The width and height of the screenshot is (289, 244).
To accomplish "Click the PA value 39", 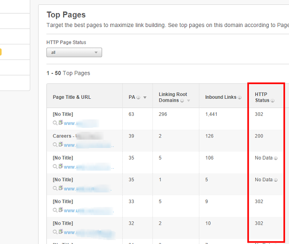I will (131, 136).
